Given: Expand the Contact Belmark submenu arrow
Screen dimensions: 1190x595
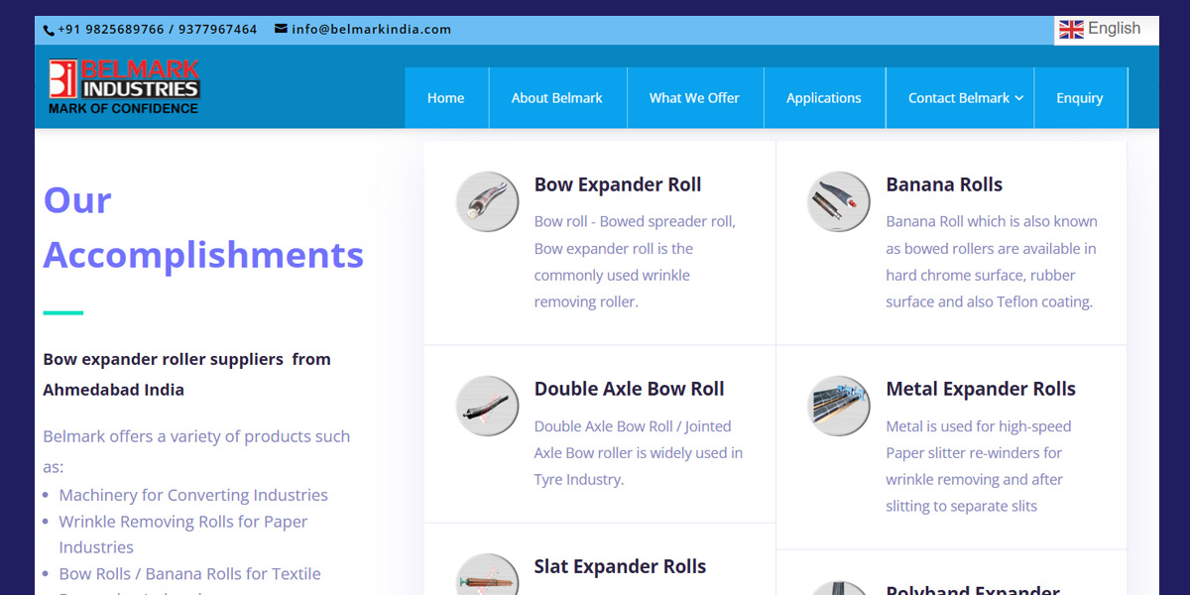Looking at the screenshot, I should [x=1018, y=98].
